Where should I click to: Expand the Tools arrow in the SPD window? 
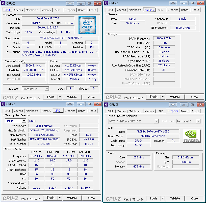(60, 198)
